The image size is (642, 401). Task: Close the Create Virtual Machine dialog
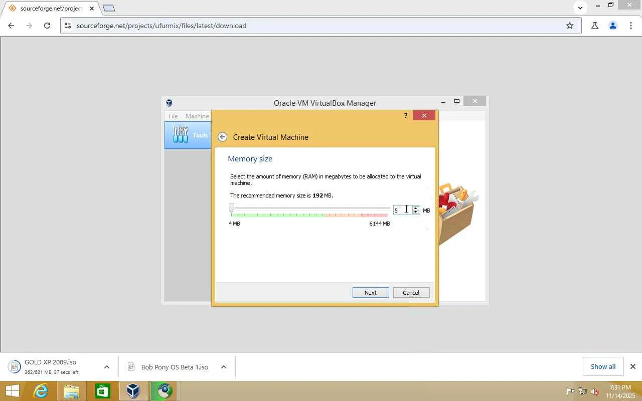tap(424, 116)
